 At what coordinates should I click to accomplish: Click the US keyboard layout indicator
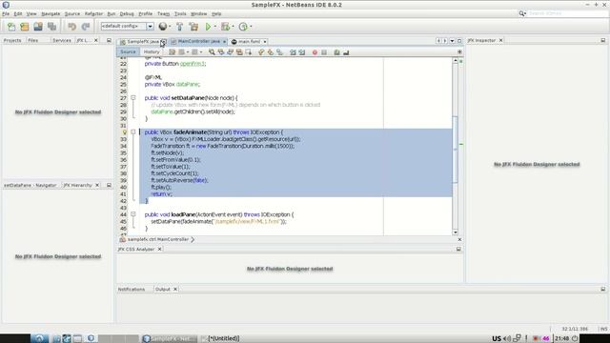coord(497,338)
